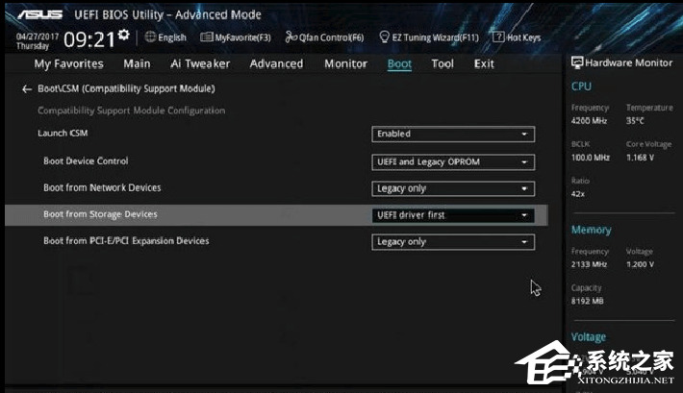
Task: Open the Monitor tab
Action: (x=346, y=64)
